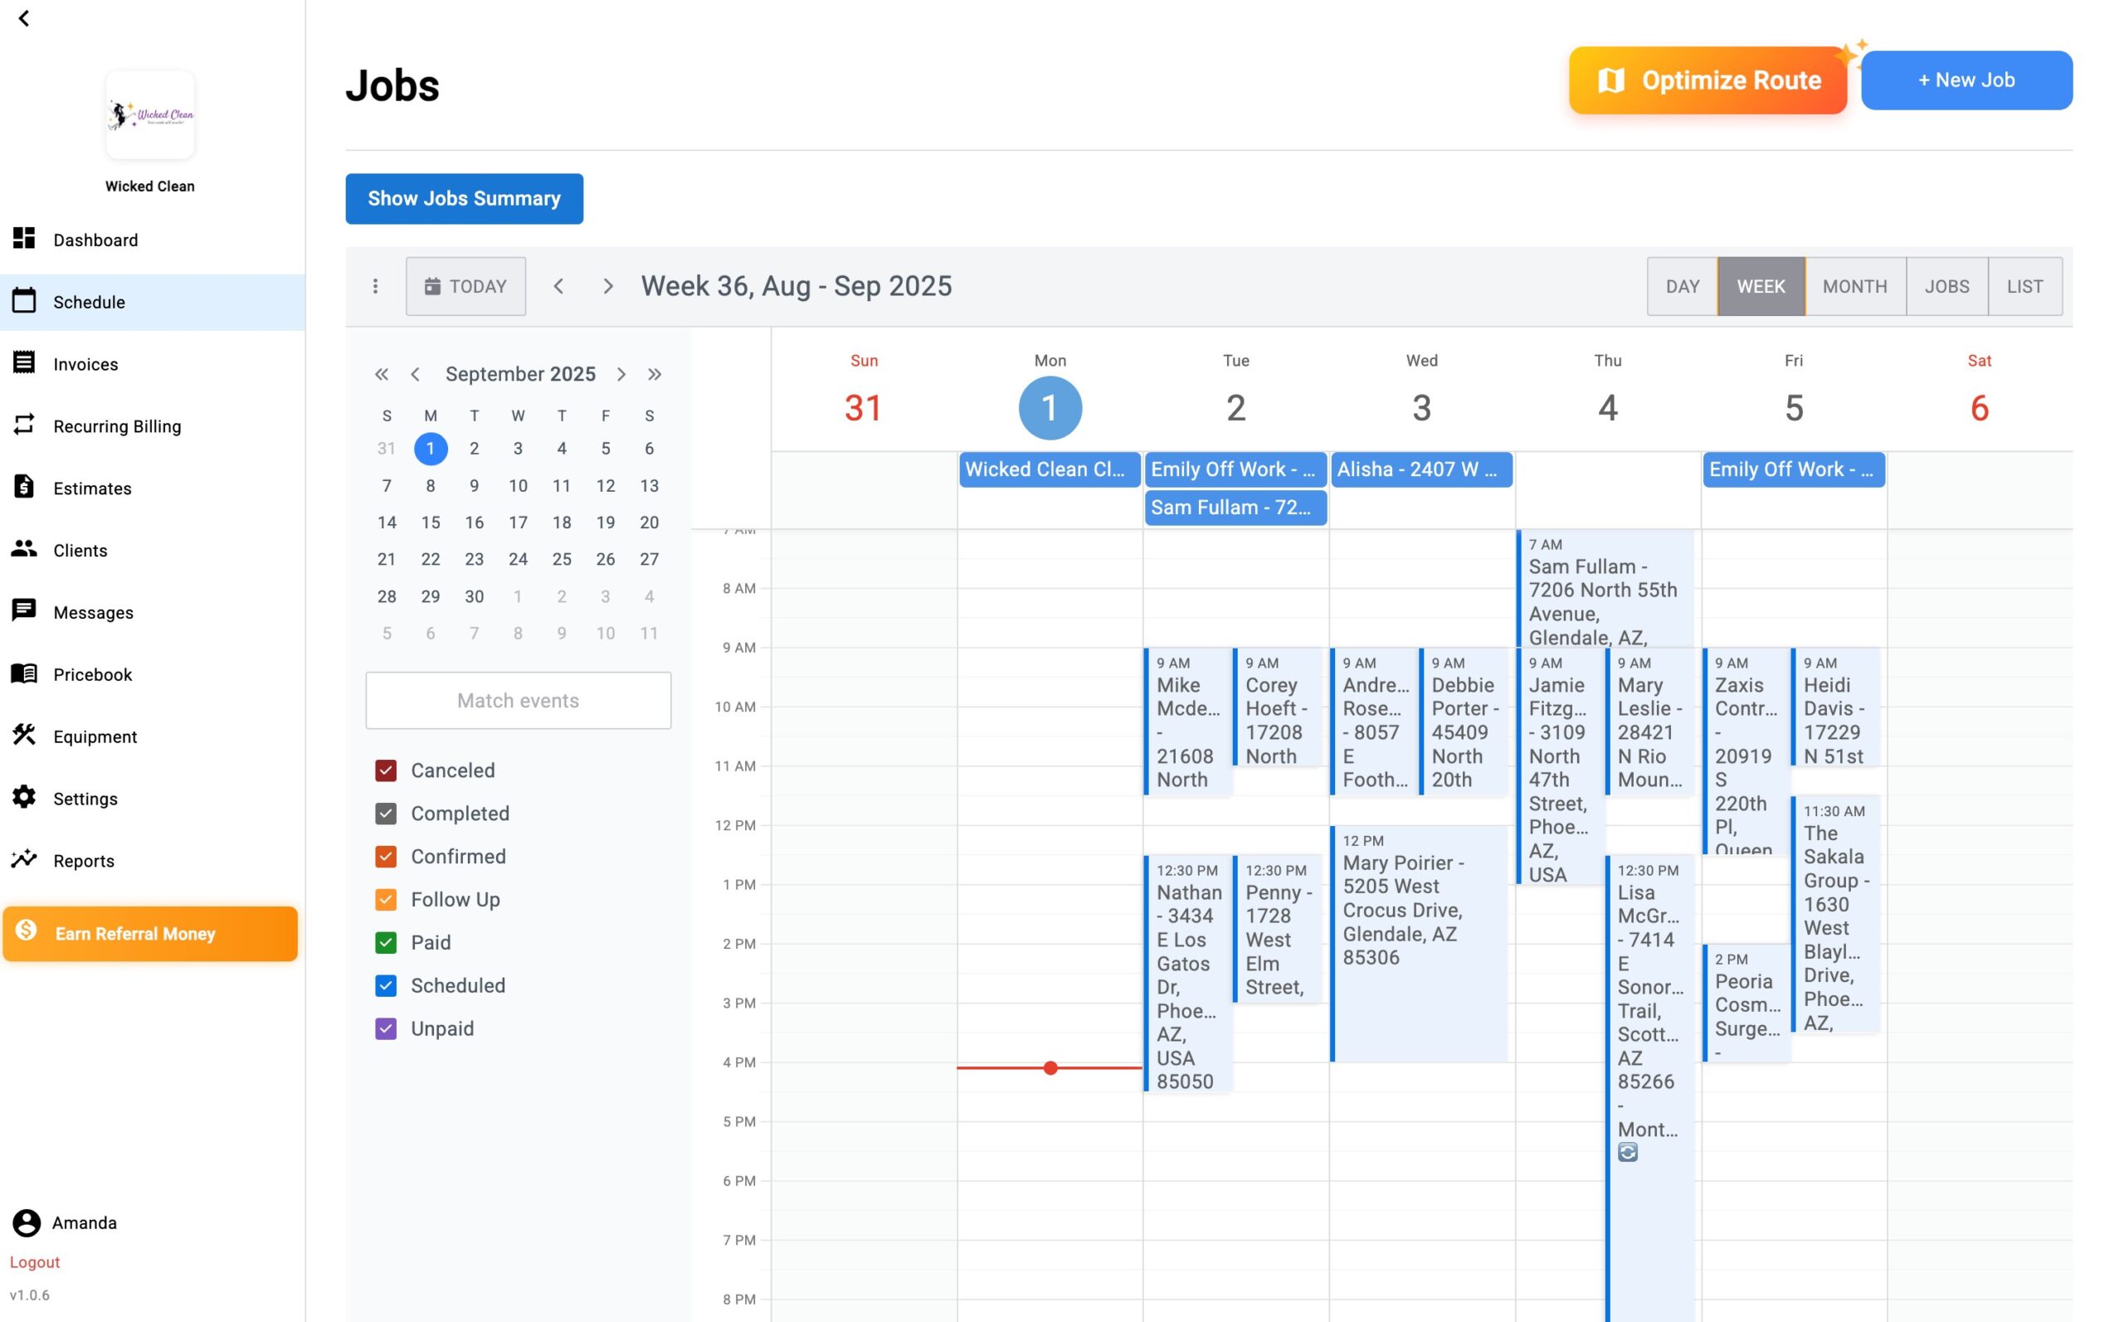
Task: Click the Match events search field
Action: pos(518,700)
